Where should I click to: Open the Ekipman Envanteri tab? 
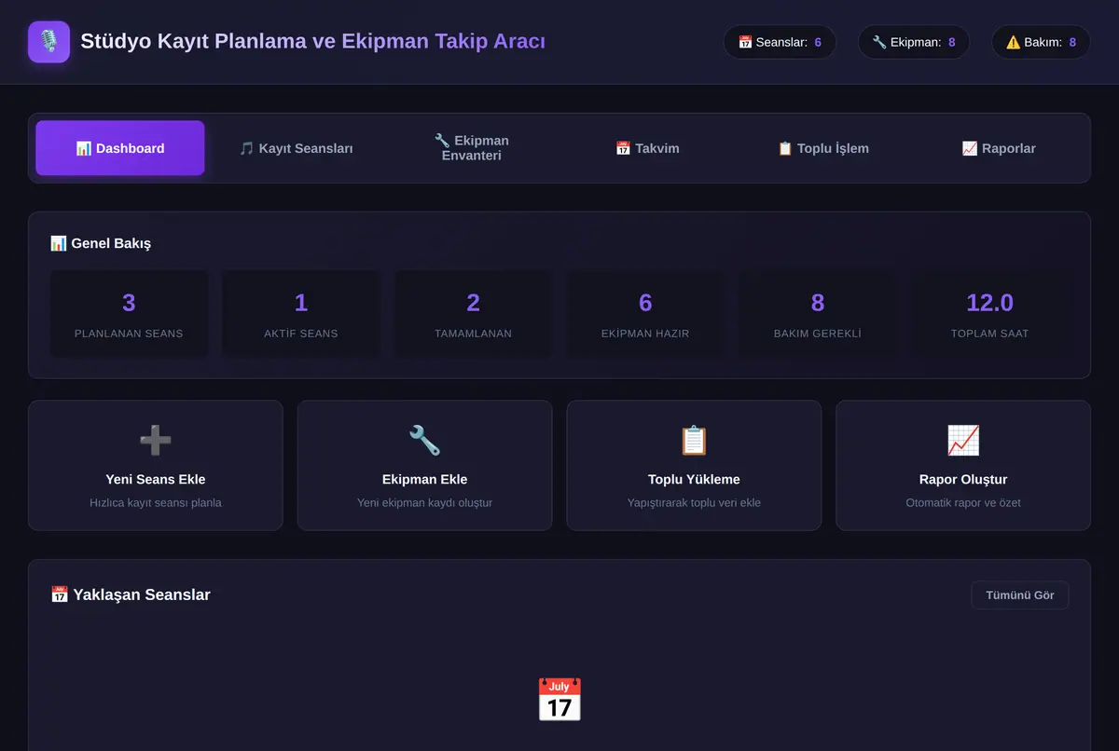pos(472,148)
